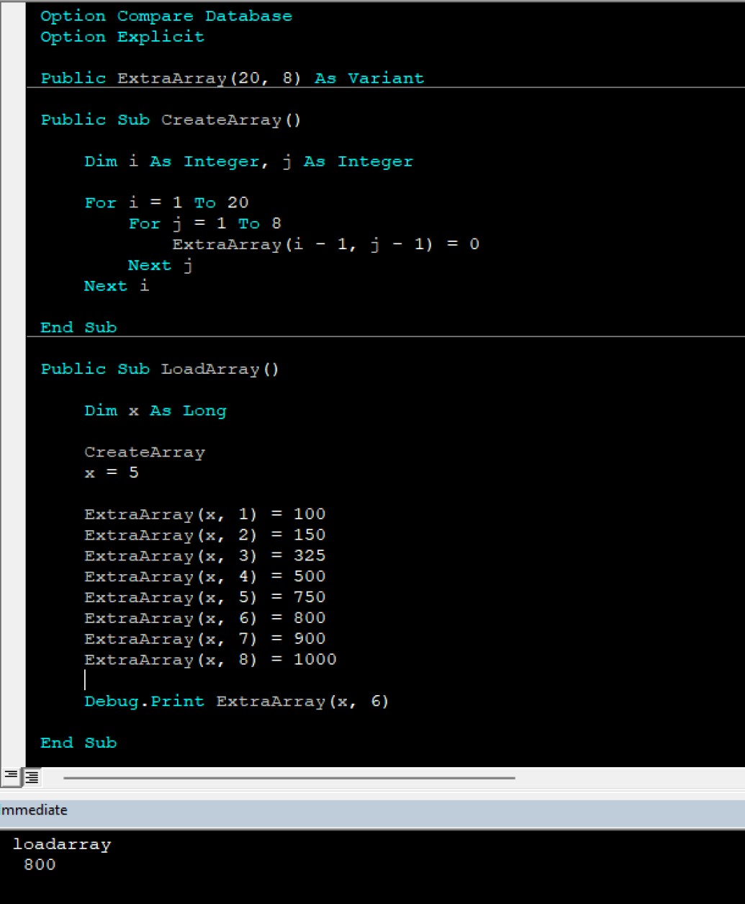Click the horizontal scrollbar of code window
745x904 pixels.
[x=288, y=778]
